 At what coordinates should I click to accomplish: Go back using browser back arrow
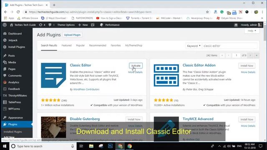click(x=5, y=12)
